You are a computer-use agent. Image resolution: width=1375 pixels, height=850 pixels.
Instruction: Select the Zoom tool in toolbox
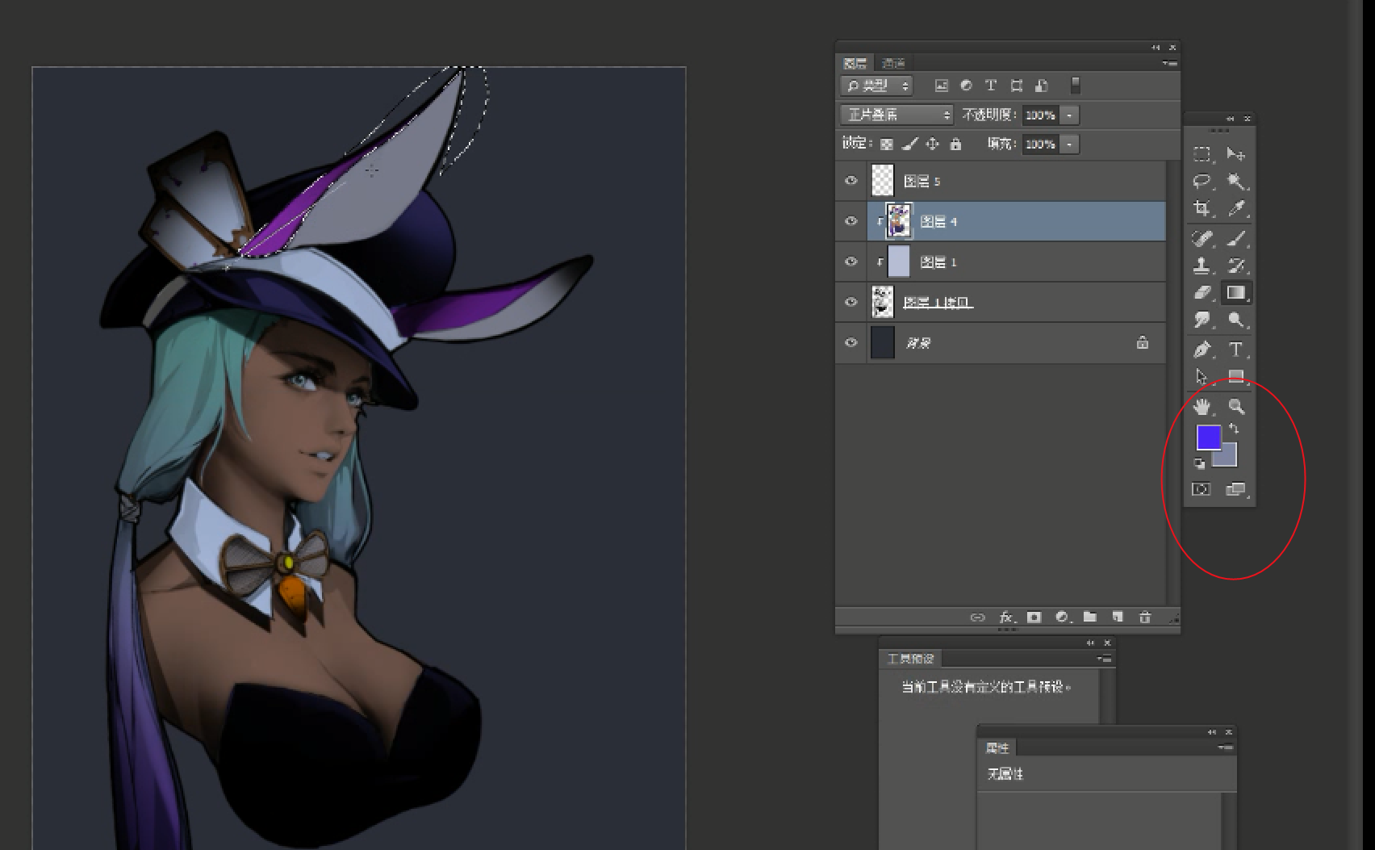point(1236,407)
